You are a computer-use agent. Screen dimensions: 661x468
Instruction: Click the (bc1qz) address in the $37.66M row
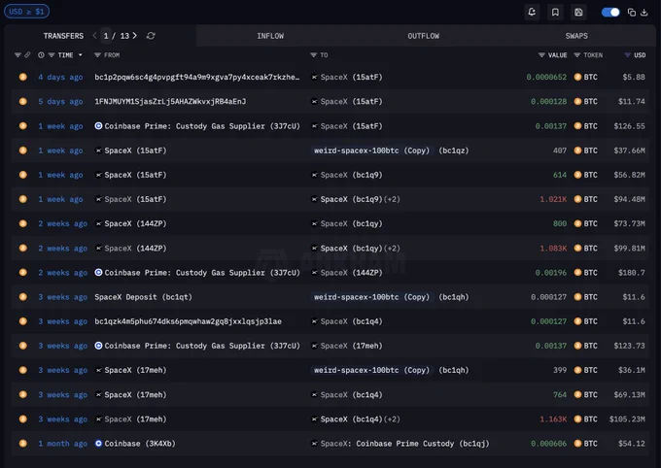pyautogui.click(x=454, y=150)
